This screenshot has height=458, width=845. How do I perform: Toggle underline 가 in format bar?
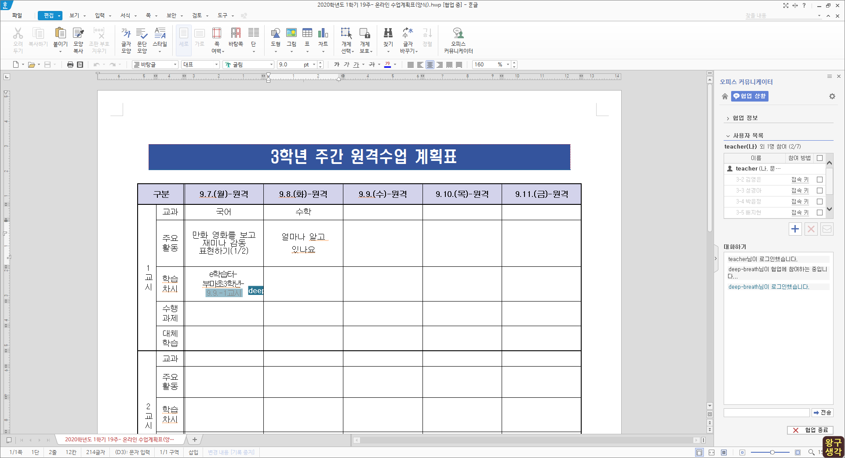(x=357, y=65)
